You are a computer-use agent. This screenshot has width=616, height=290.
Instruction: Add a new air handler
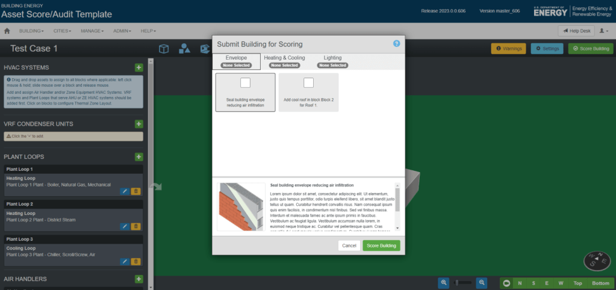click(138, 279)
